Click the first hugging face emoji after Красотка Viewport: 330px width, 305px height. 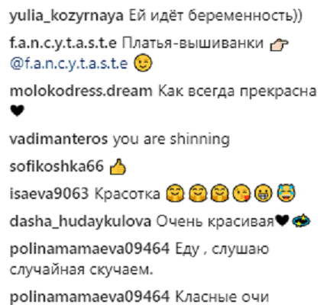(174, 194)
